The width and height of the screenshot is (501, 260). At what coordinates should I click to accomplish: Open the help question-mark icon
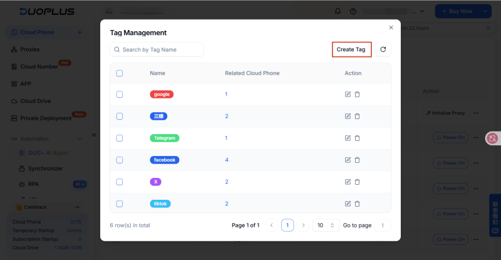click(353, 11)
